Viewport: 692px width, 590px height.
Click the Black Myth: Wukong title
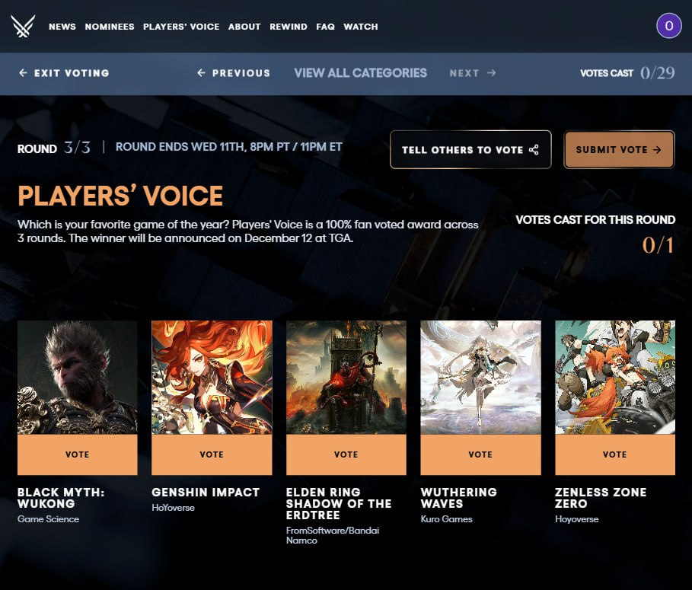(x=61, y=498)
